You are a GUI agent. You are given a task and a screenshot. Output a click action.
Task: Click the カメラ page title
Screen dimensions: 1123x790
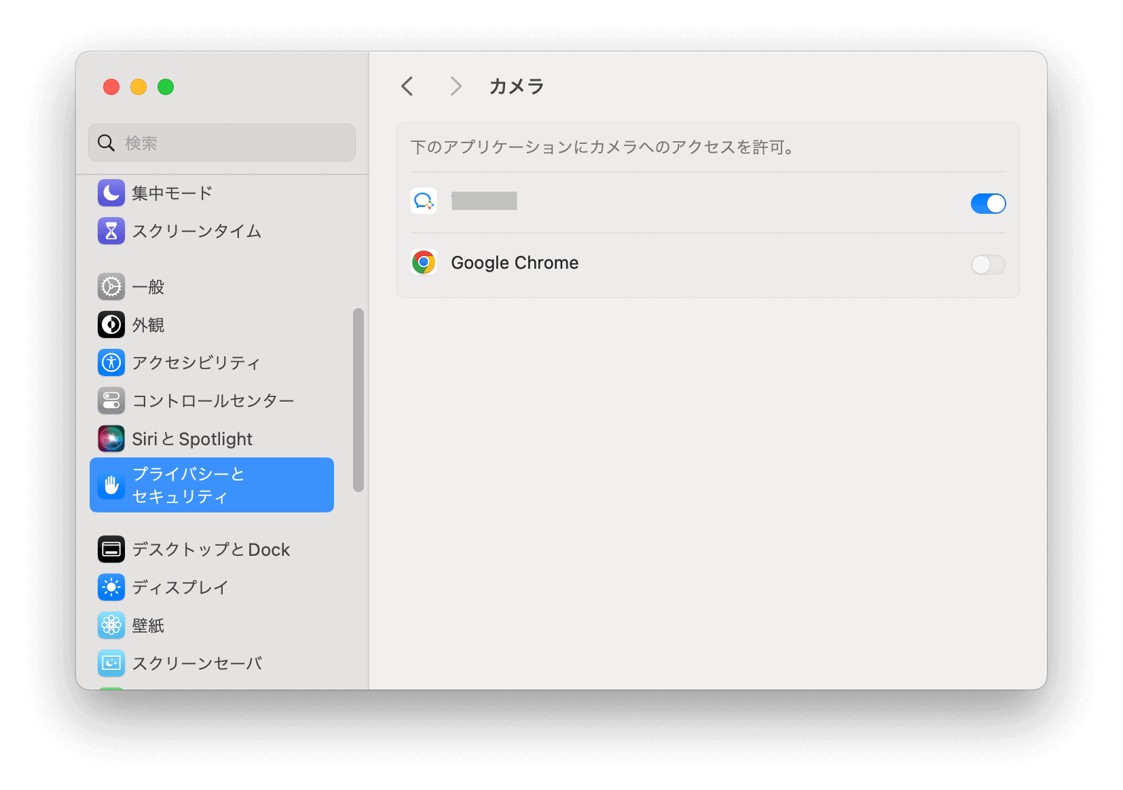click(517, 86)
